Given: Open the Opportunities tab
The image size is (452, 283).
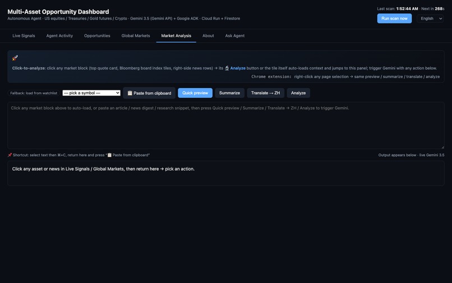Looking at the screenshot, I should point(97,36).
